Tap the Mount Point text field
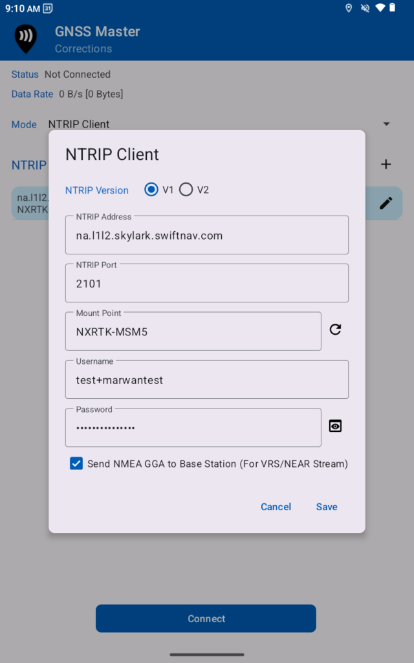 pos(193,331)
